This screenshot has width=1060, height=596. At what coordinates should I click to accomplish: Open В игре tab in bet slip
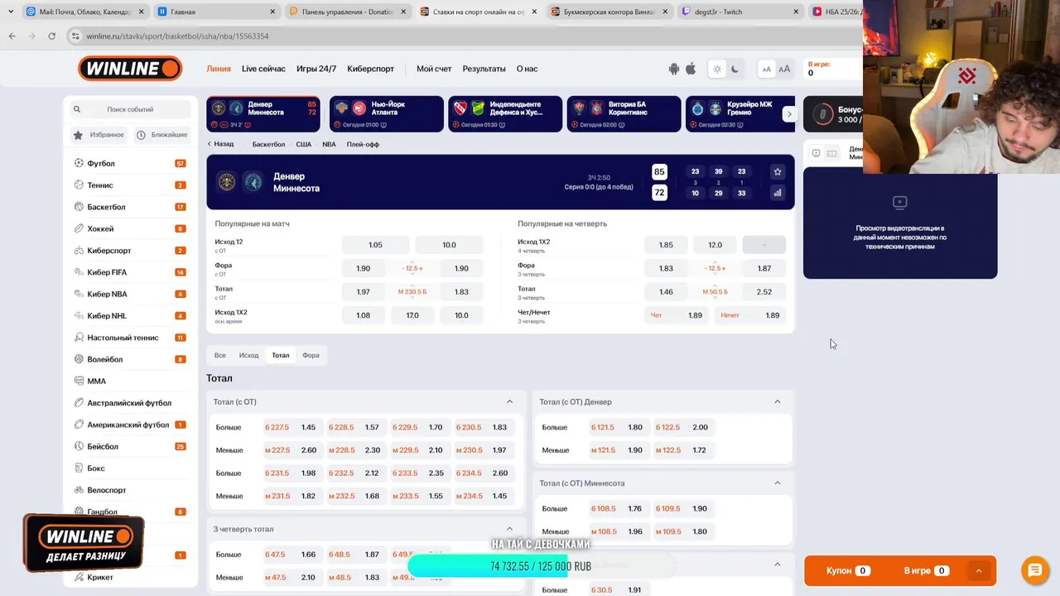925,570
